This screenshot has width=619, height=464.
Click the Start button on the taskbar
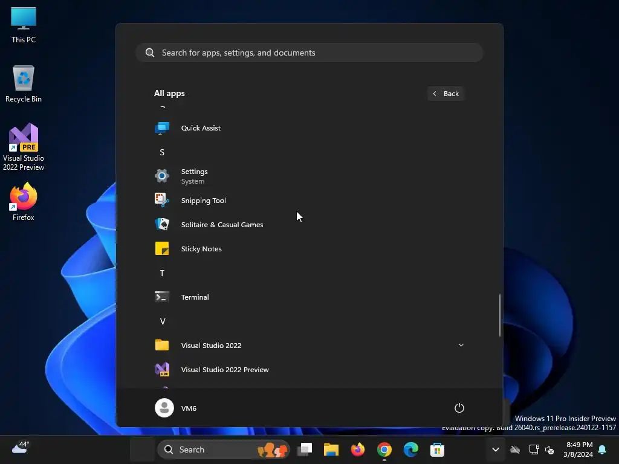pos(143,449)
